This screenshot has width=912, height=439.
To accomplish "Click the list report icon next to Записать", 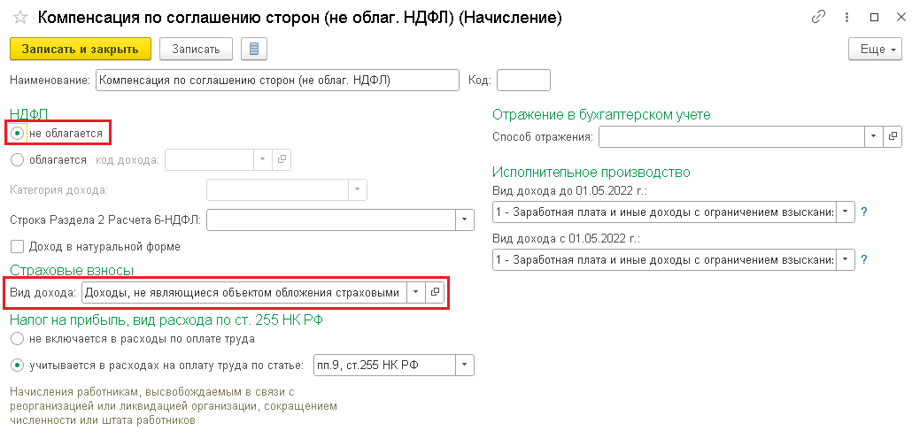I will point(254,49).
